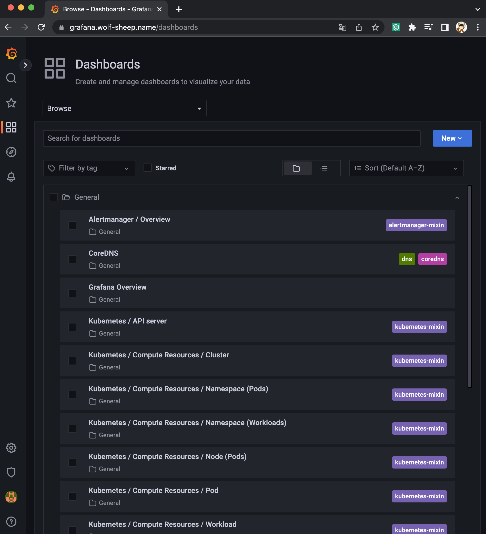Image resolution: width=486 pixels, height=534 pixels.
Task: Open Kubernetes / Compute Resources / Namespace (Pods)
Action: pos(178,389)
